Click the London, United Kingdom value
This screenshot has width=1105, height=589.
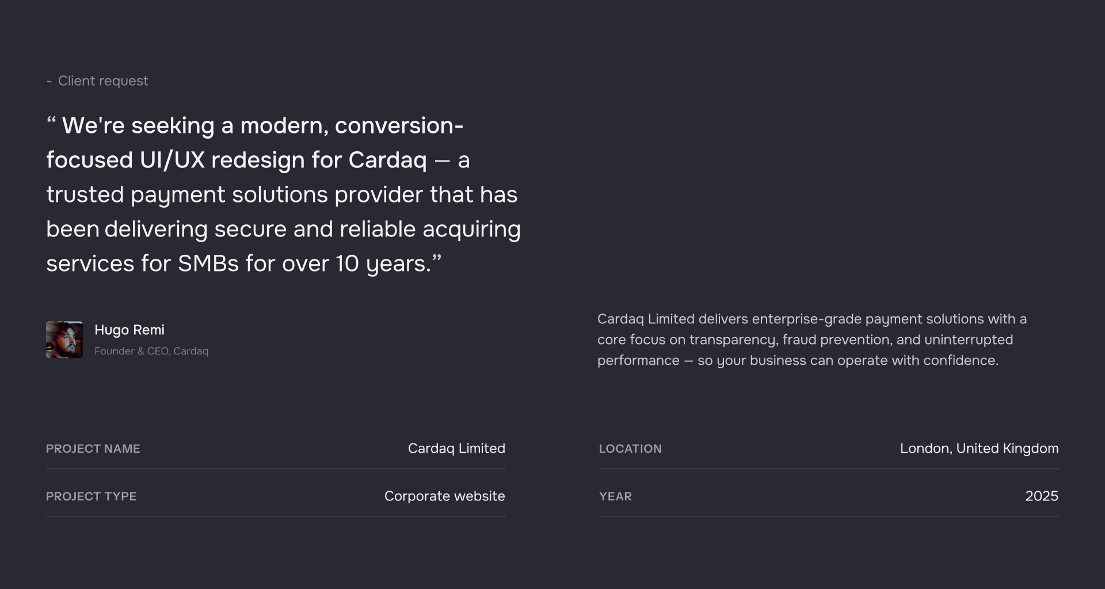pos(979,448)
